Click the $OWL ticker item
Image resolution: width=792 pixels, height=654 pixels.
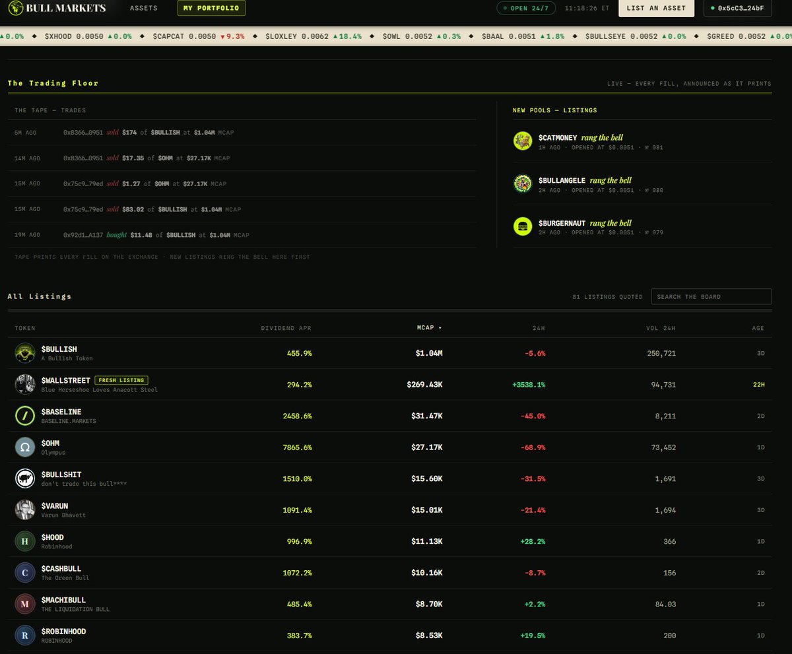[422, 36]
